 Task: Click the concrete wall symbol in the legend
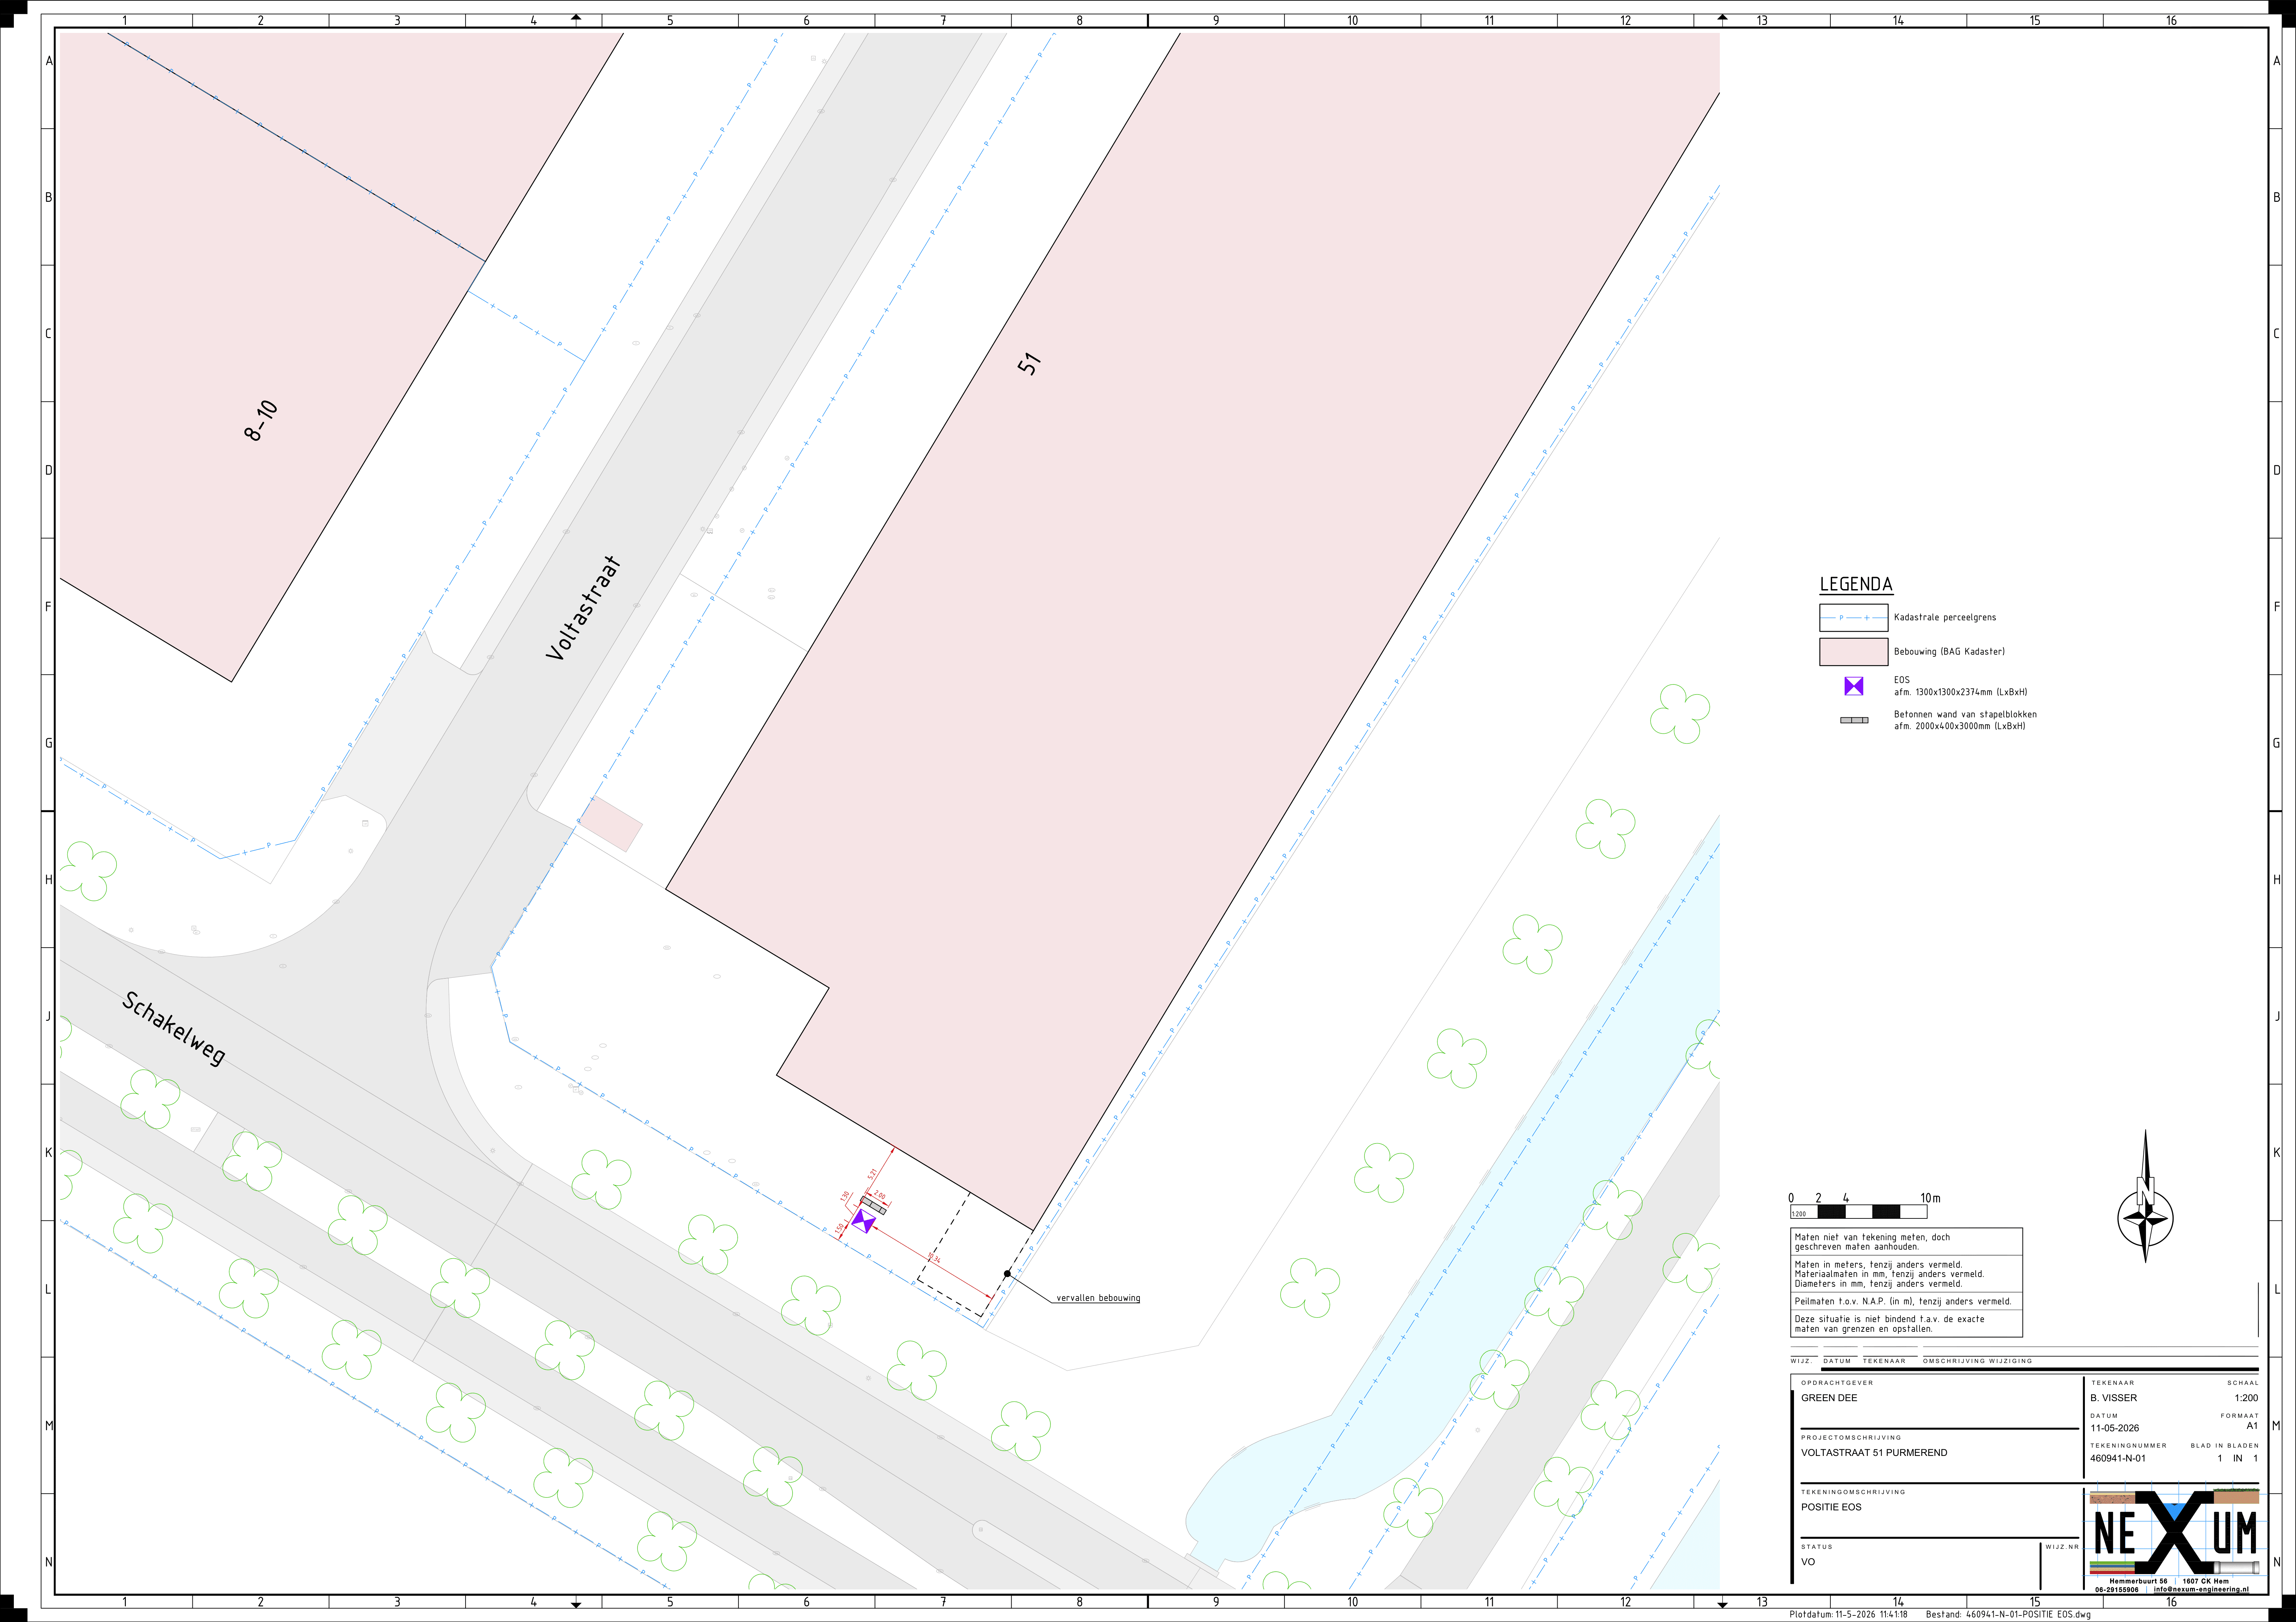(x=1854, y=720)
